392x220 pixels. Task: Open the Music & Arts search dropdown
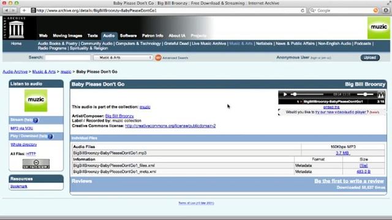pyautogui.click(x=123, y=57)
